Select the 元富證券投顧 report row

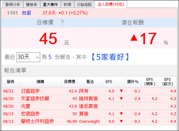point(89,99)
